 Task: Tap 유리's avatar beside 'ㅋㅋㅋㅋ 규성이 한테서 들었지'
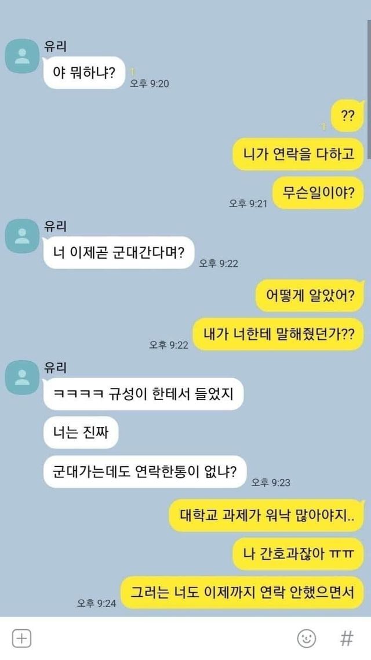click(22, 377)
